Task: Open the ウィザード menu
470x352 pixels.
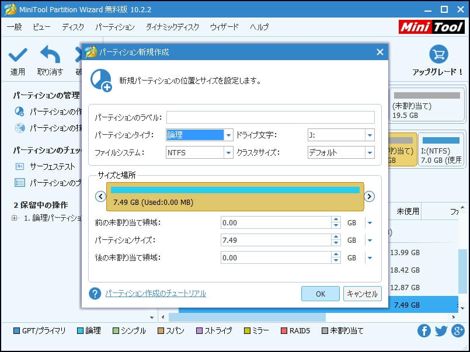Action: [x=224, y=27]
